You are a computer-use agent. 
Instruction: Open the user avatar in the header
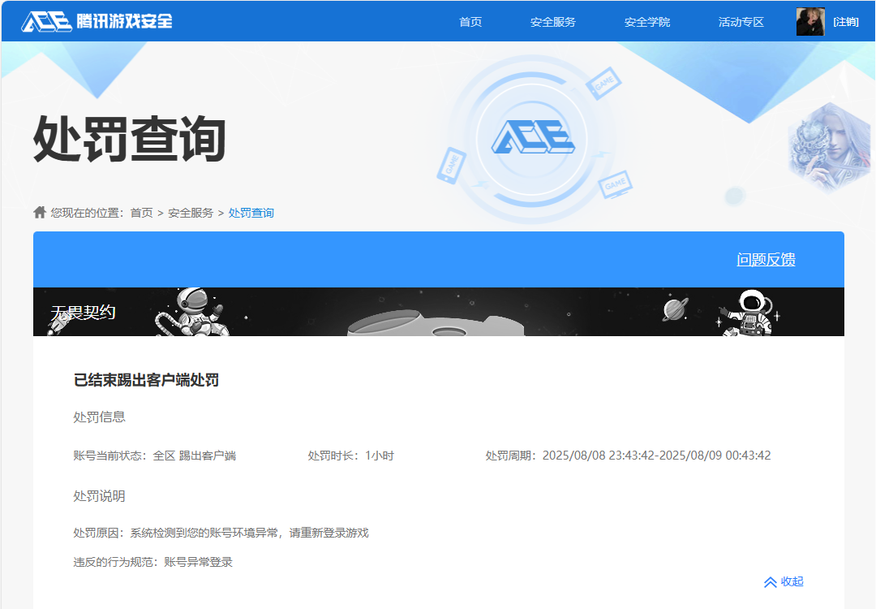pos(809,22)
